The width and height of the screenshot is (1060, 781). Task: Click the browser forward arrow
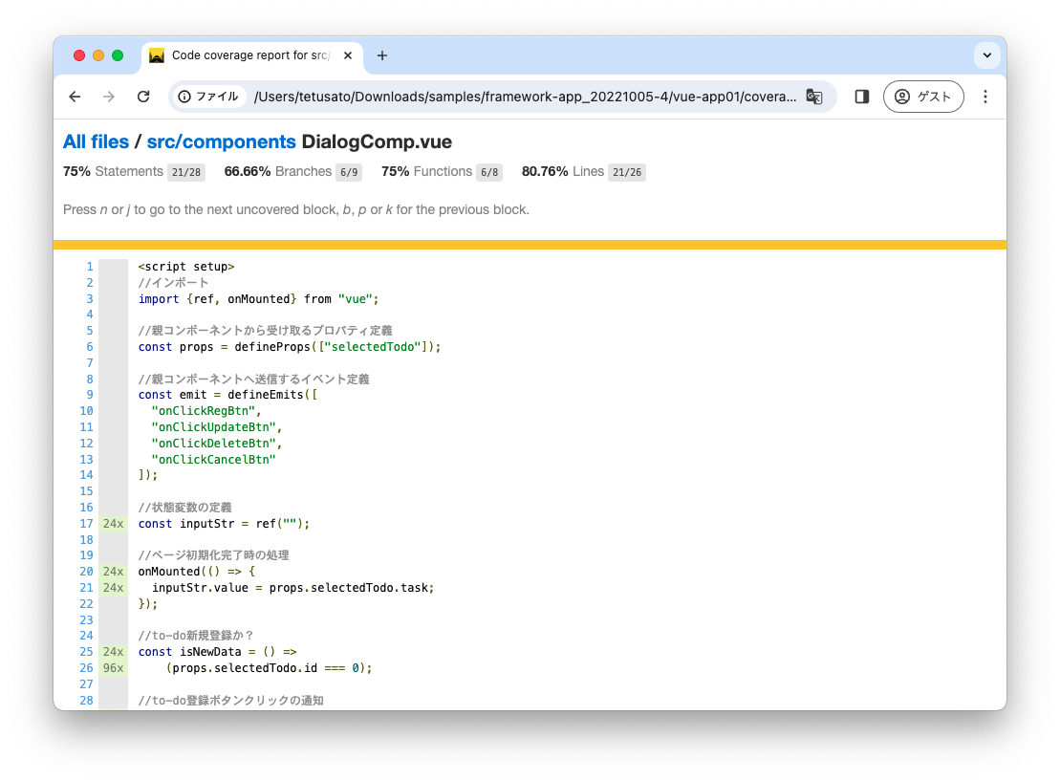109,97
